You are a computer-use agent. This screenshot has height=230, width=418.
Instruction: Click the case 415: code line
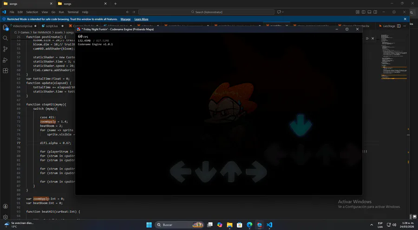pyautogui.click(x=48, y=117)
